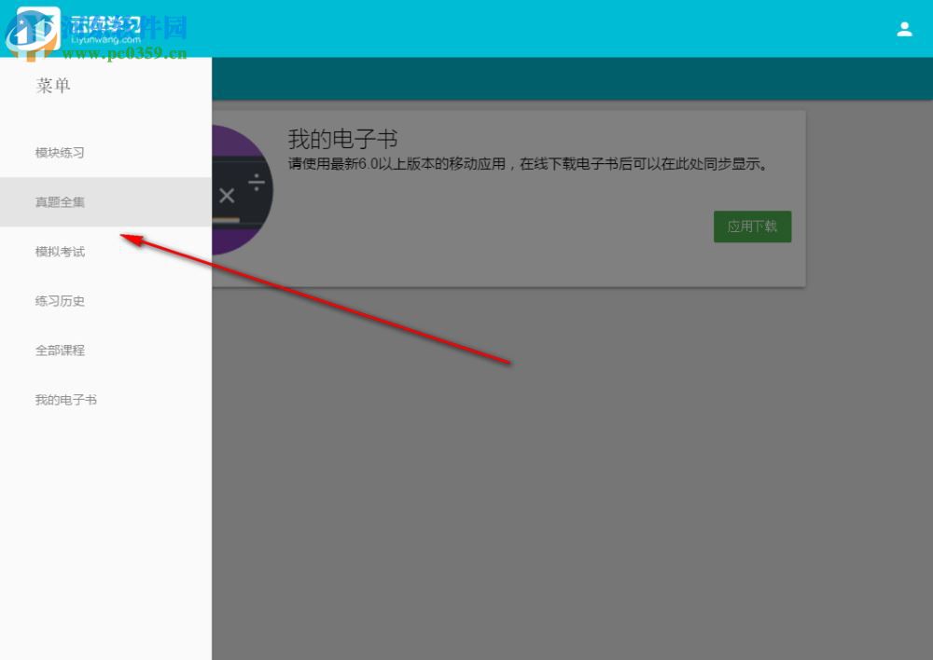
Task: Open 全部课程 in the menu list
Action: pyautogui.click(x=62, y=350)
